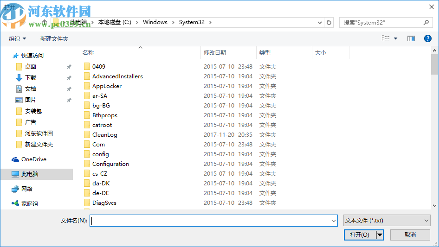Click pin icon next to 文档
This screenshot has width=439, height=247.
(69, 89)
